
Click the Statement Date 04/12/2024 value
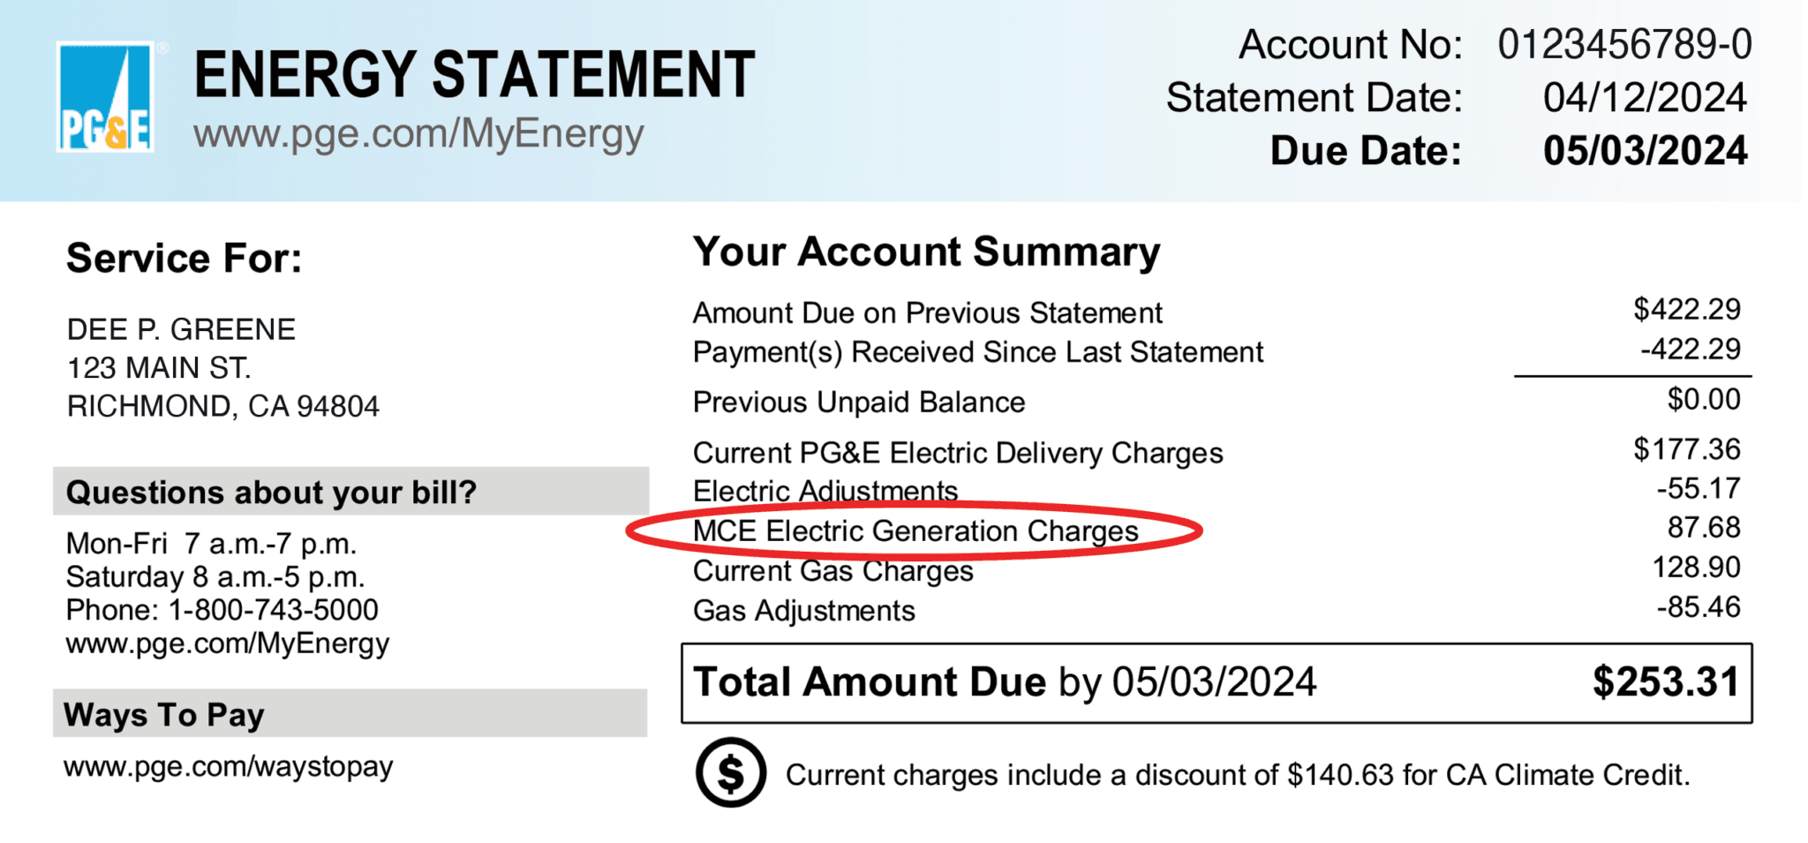[1645, 98]
